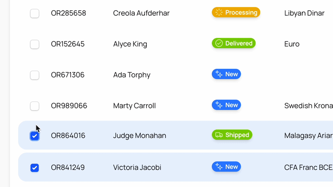Screen dimensions: 333x187
Task: Click the sparkle icon in Victoria Jacobi's New badge
Action: (x=219, y=167)
